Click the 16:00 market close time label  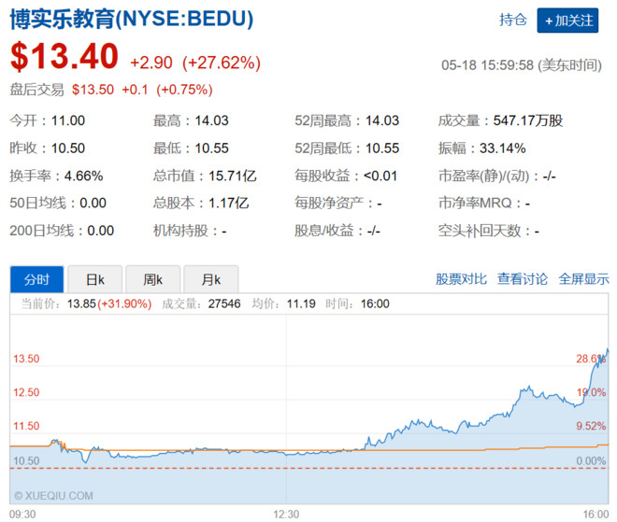click(x=595, y=514)
